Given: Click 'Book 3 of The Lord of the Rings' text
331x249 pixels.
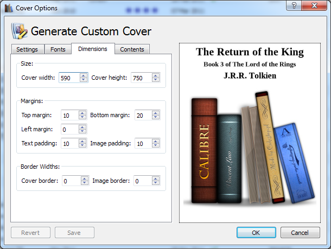Looking at the screenshot, I should pos(250,64).
